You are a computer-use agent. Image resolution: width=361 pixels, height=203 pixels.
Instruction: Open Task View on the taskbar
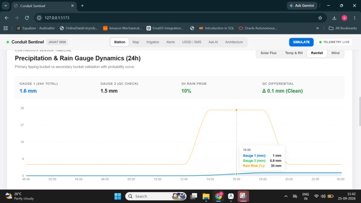coord(193,196)
